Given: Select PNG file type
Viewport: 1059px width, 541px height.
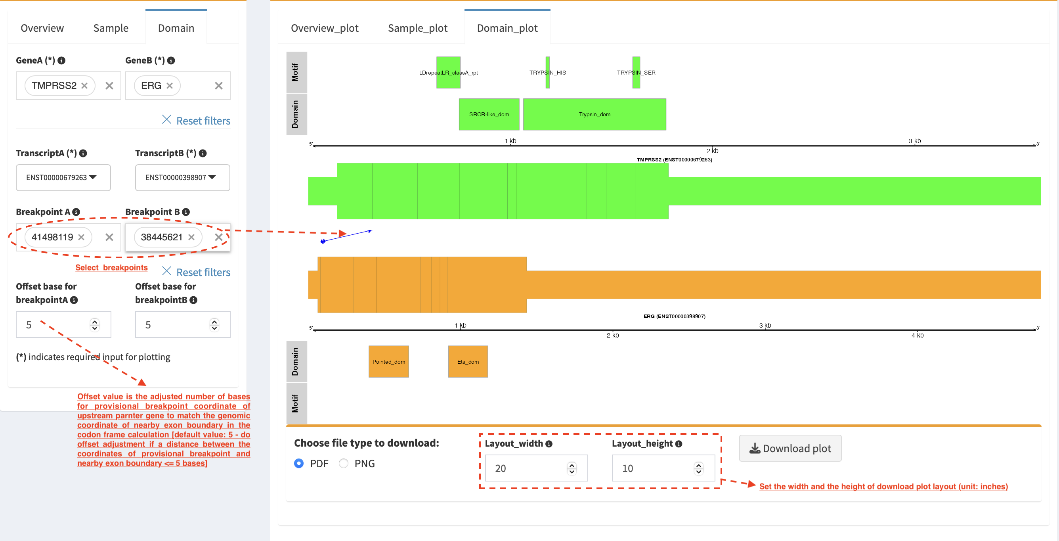Looking at the screenshot, I should [344, 463].
